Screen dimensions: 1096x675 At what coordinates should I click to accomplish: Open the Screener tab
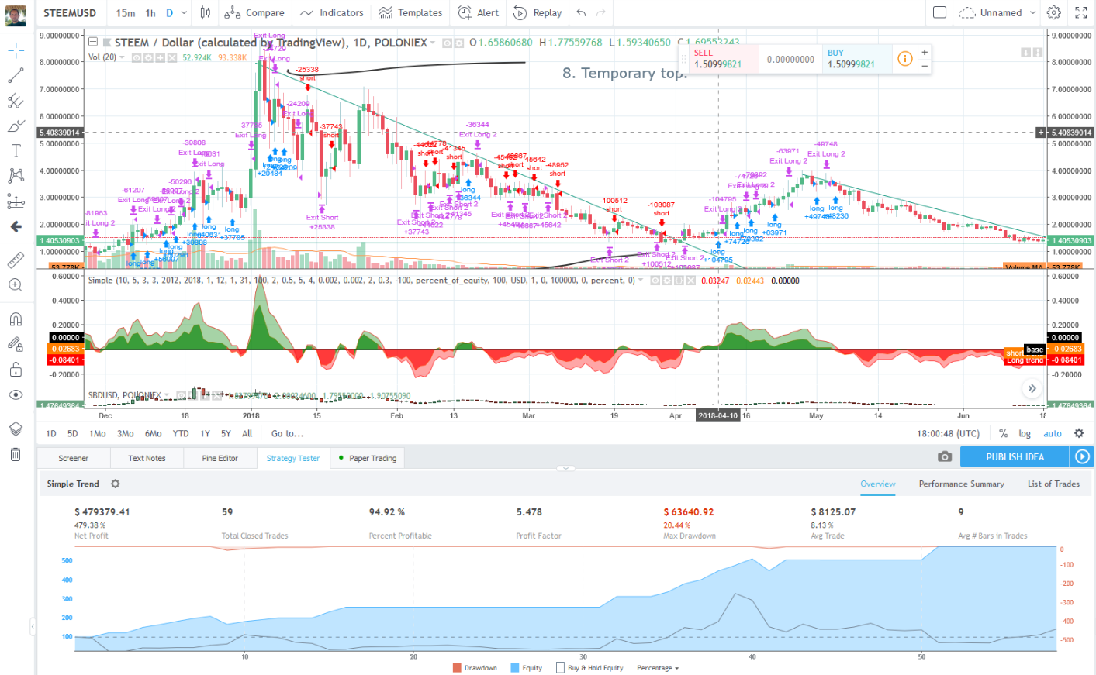[74, 458]
